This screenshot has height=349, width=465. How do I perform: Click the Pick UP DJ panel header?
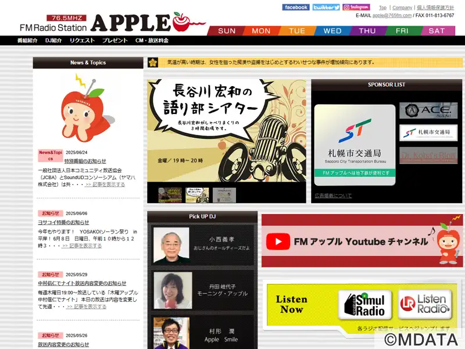coord(202,216)
